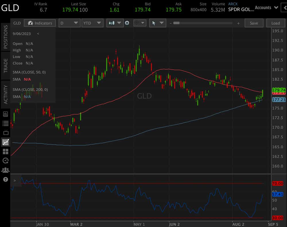Click the Last price 179.74
Viewport: 287px width, 227px height.
(70, 10)
